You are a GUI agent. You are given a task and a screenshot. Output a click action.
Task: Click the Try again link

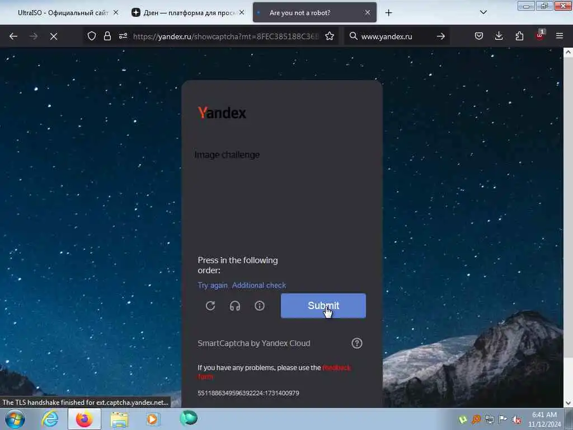point(213,285)
